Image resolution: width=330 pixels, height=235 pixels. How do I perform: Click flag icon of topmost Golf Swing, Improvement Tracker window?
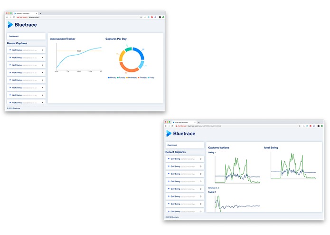click(x=10, y=50)
